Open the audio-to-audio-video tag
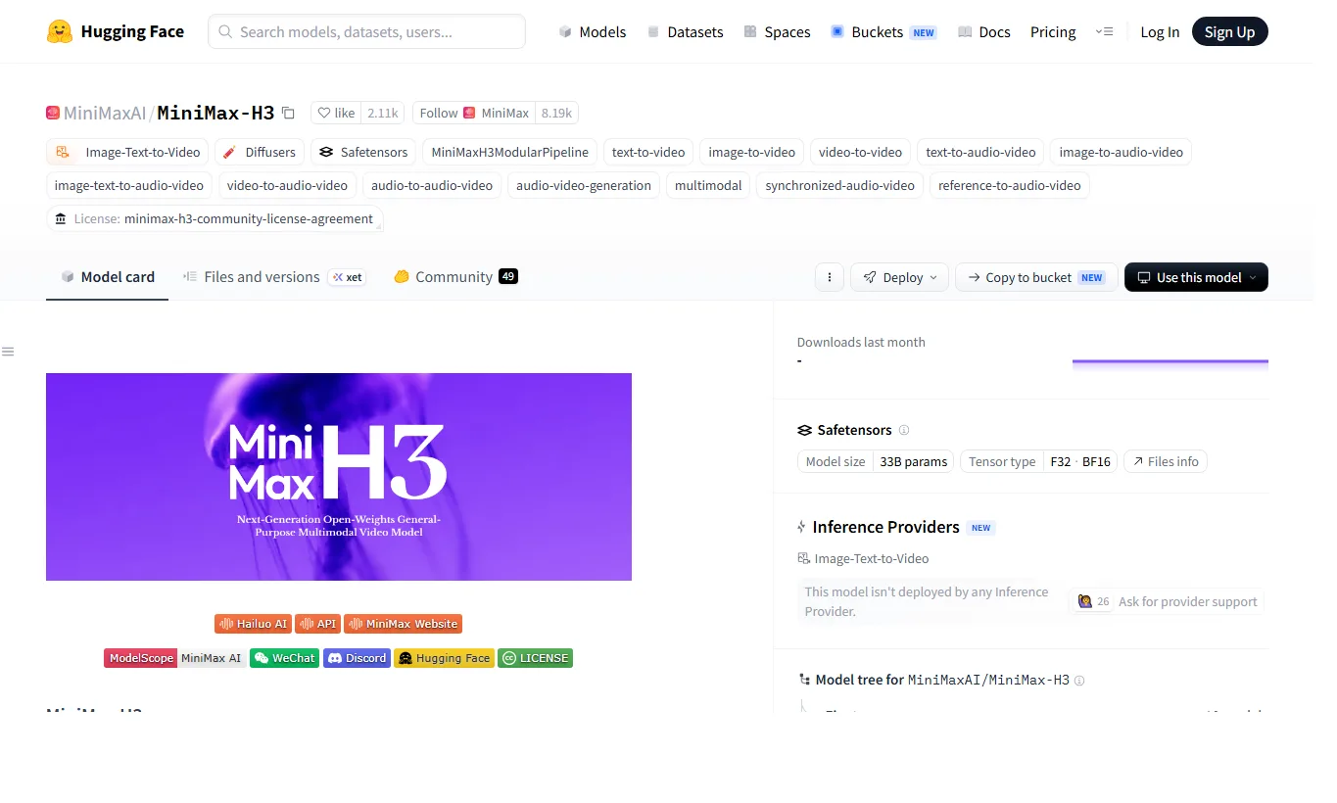Viewport: 1337px width, 803px height. 432,185
